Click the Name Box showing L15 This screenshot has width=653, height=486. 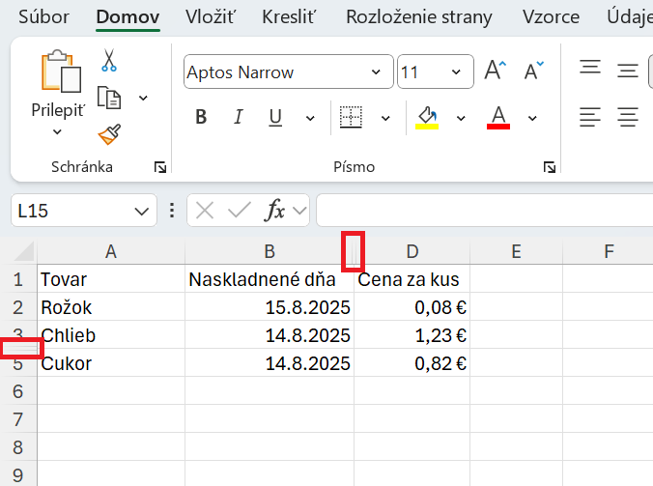click(x=83, y=211)
